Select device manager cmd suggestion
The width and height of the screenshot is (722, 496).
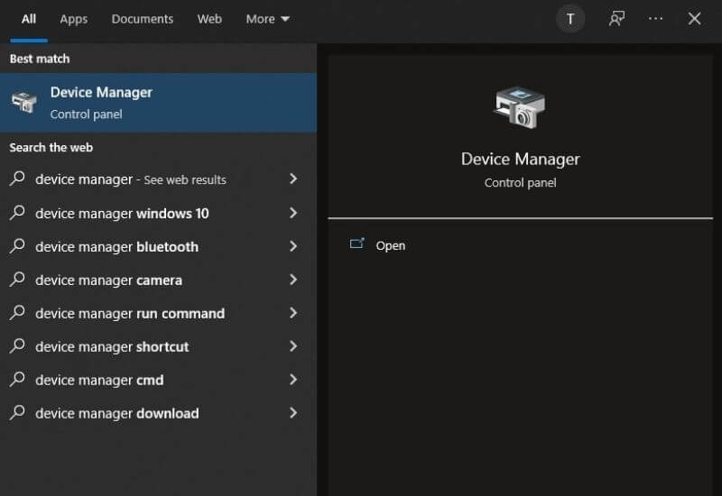99,380
